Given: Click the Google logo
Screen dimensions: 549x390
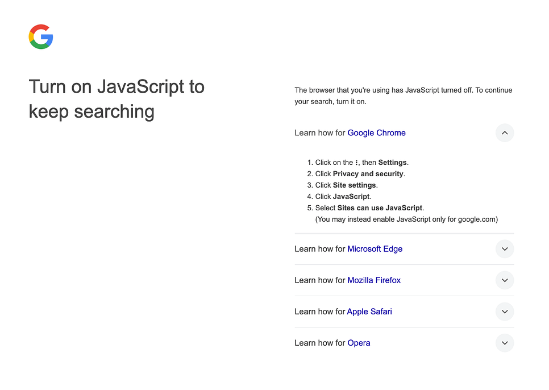Looking at the screenshot, I should pyautogui.click(x=41, y=37).
